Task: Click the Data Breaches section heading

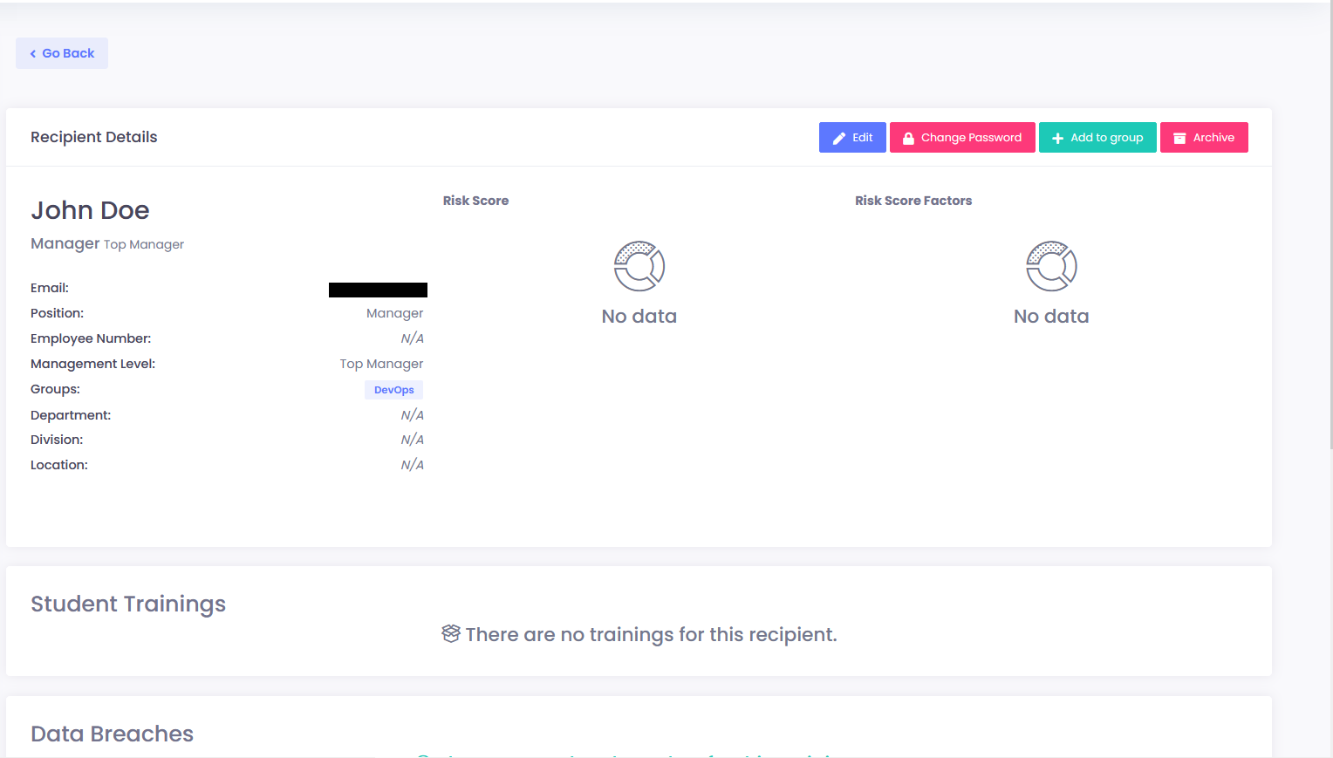Action: coord(112,734)
